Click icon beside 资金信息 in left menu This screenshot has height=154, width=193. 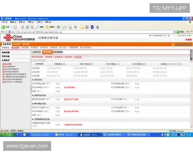[x=3, y=64]
